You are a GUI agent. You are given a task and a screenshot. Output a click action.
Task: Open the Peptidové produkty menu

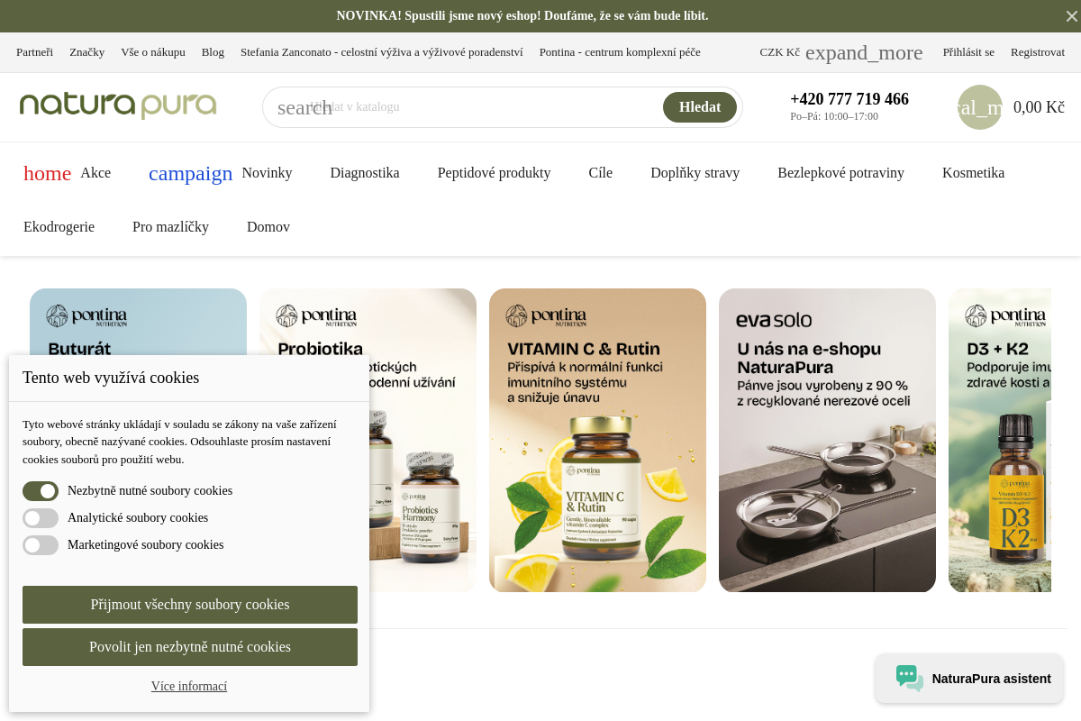coord(494,173)
